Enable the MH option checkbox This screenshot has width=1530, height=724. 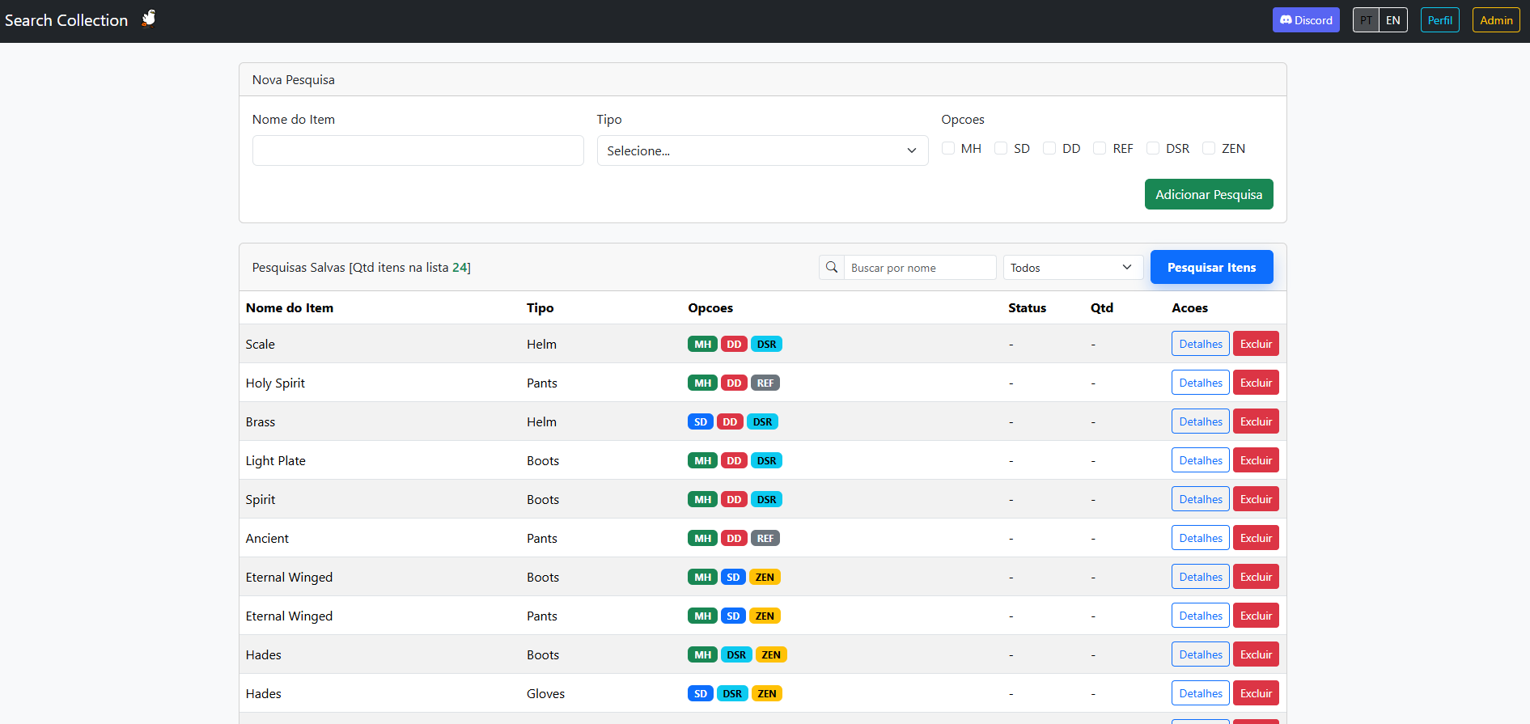948,148
